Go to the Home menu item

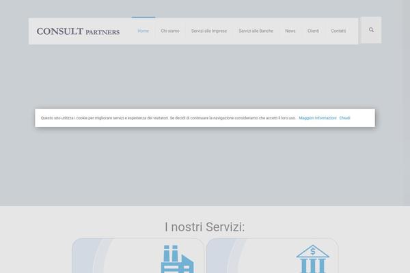(x=143, y=31)
